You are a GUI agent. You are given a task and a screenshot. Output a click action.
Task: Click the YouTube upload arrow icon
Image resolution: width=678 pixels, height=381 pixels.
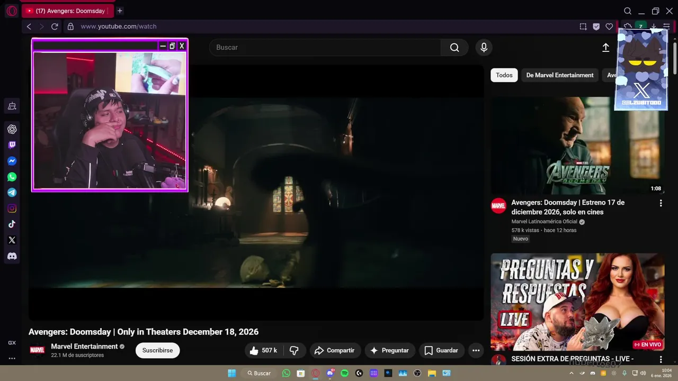605,48
